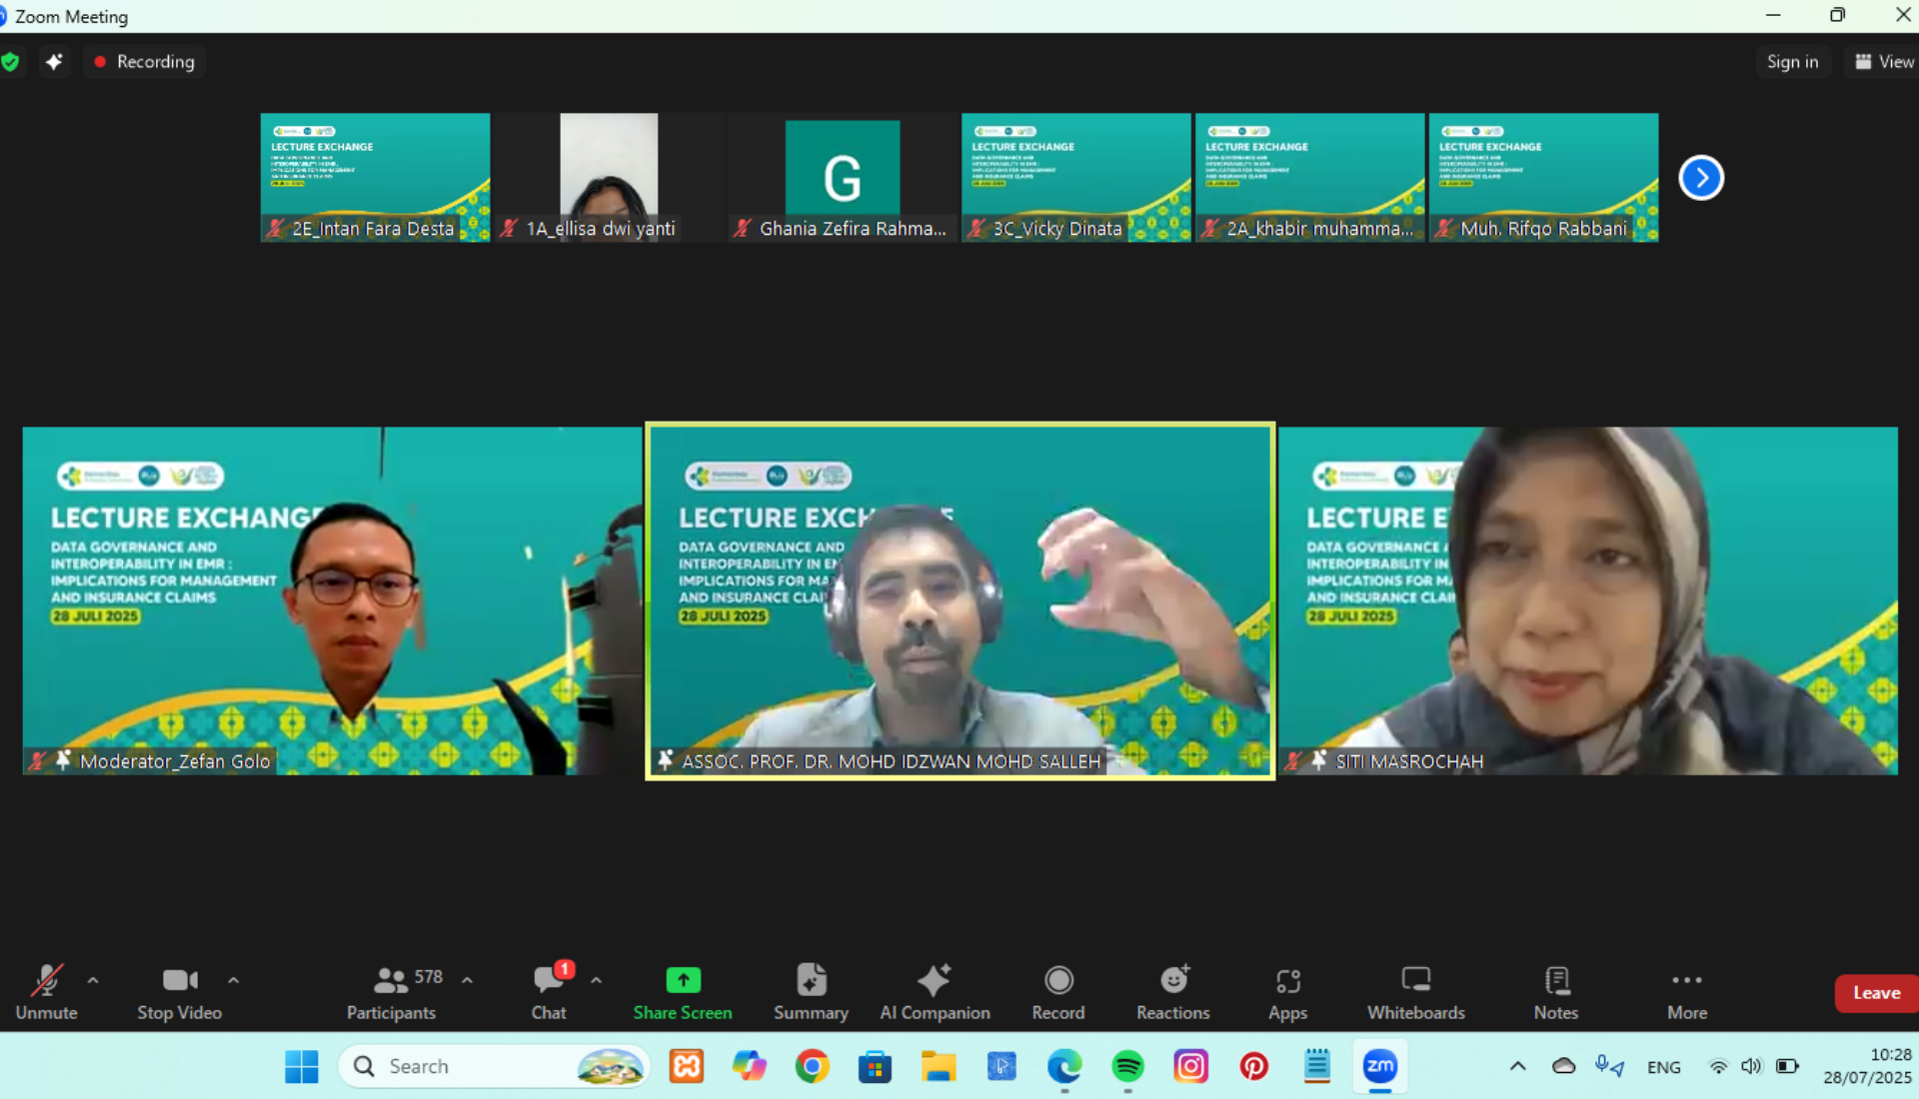Open the meeting Summary
The image size is (1919, 1099).
[x=811, y=992]
